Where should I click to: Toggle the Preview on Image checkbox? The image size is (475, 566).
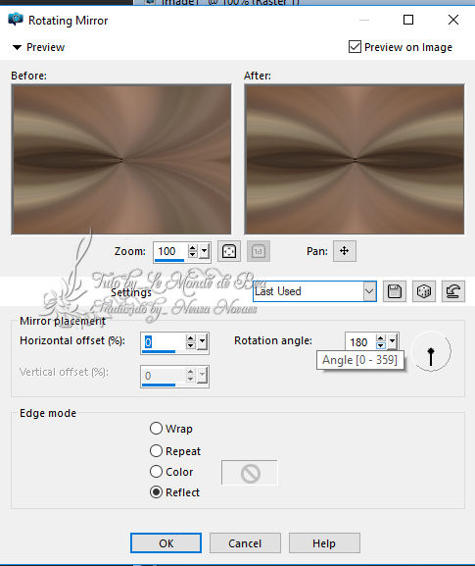pos(355,47)
